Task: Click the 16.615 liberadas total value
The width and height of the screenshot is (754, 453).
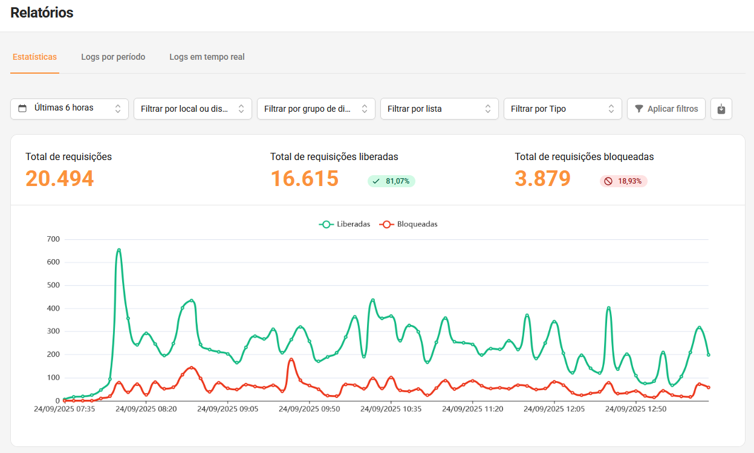Action: coord(304,179)
